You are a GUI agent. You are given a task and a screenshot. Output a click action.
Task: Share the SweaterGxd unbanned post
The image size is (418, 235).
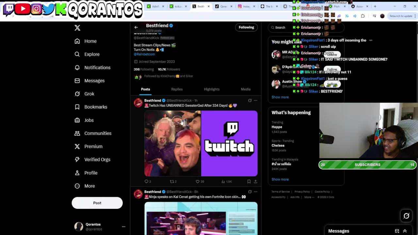[x=255, y=181]
